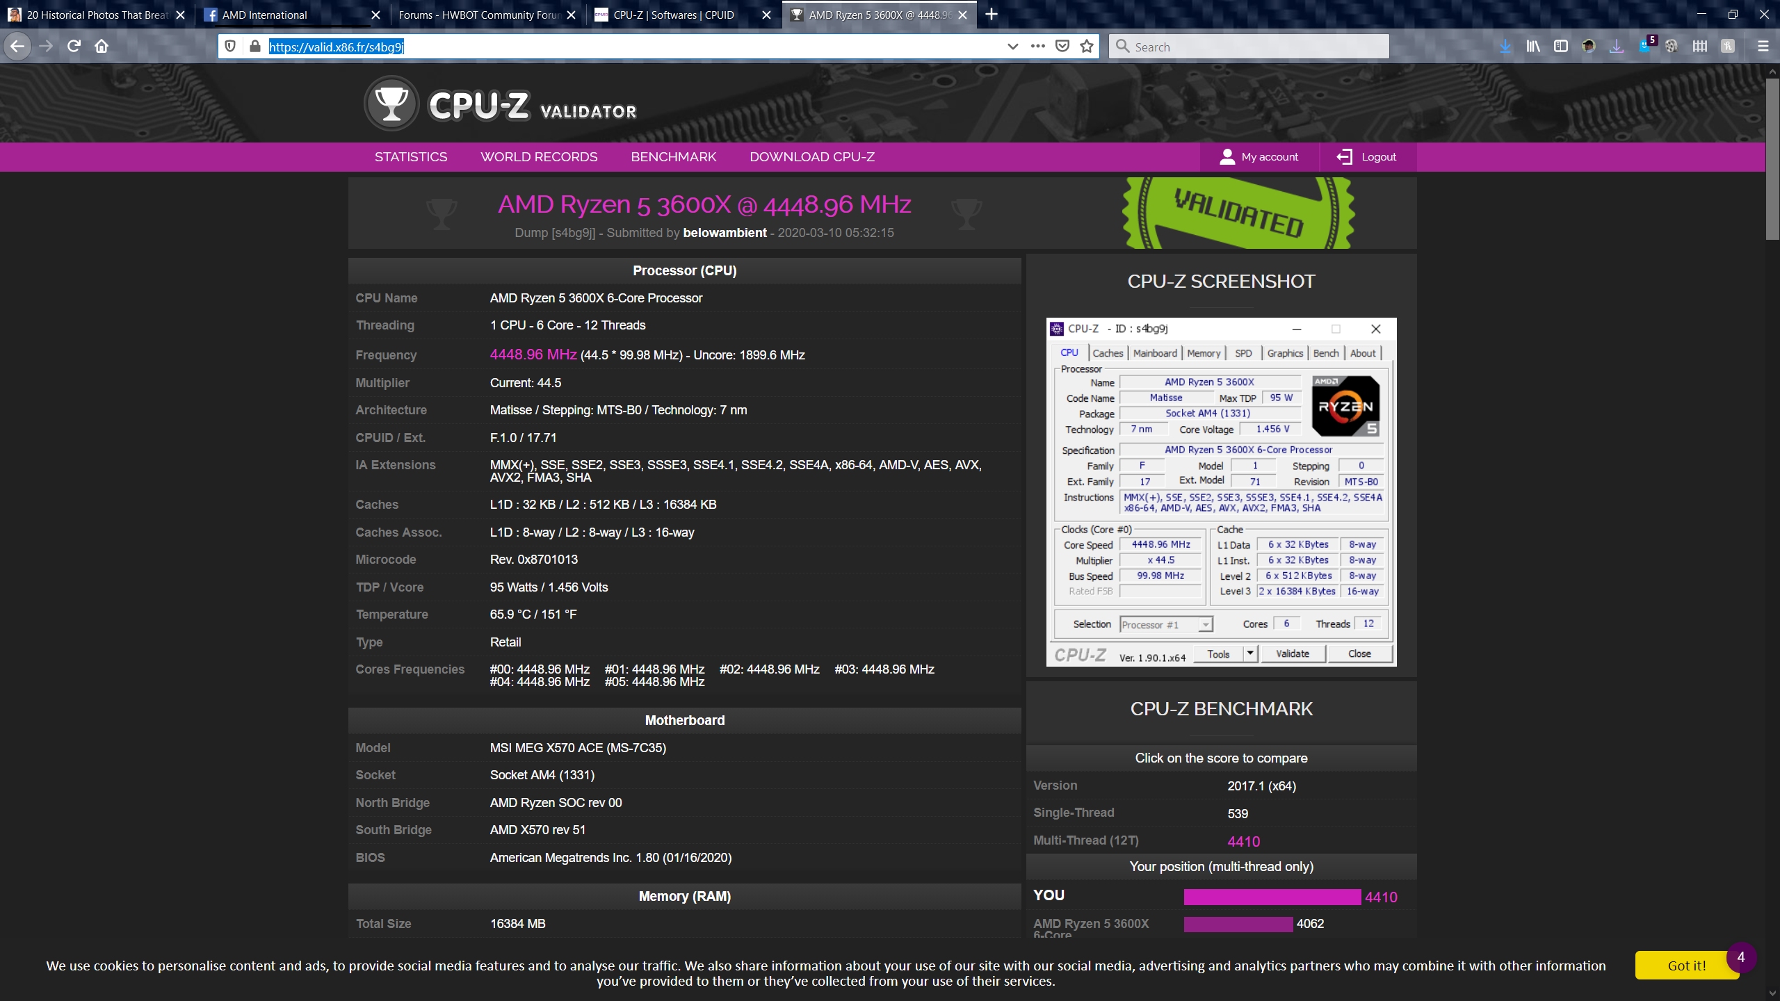
Task: Open the browser home page
Action: tap(102, 47)
